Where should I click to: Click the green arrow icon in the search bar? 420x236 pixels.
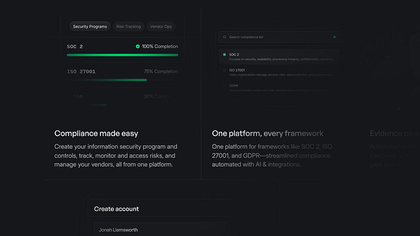335,37
